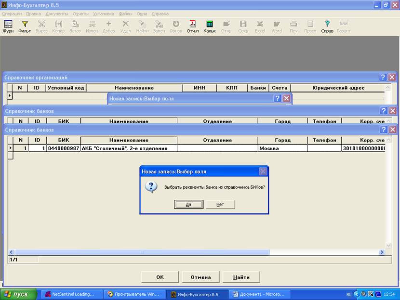
Task: Open the Журн journal toolbar icon
Action: 8,26
